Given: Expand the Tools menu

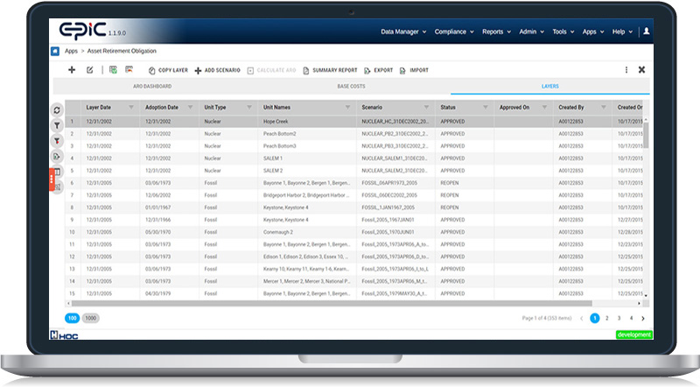Looking at the screenshot, I should [563, 32].
